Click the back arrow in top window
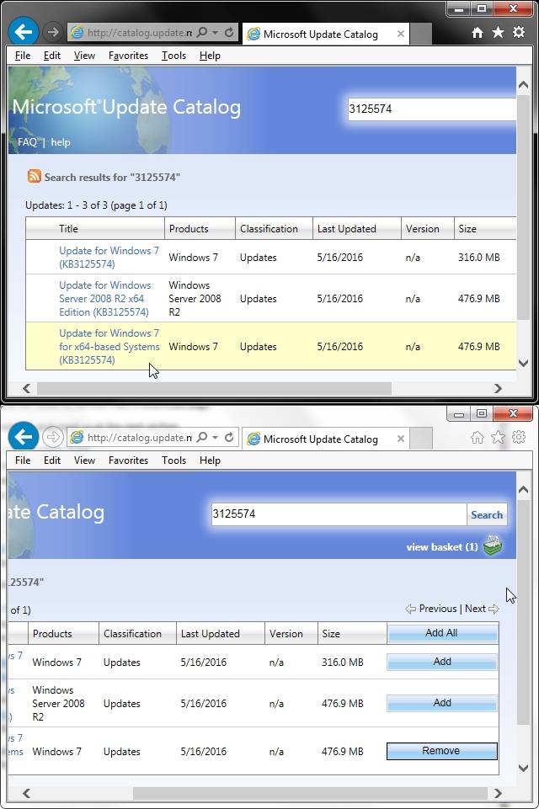Image resolution: width=539 pixels, height=809 pixels. tap(24, 32)
